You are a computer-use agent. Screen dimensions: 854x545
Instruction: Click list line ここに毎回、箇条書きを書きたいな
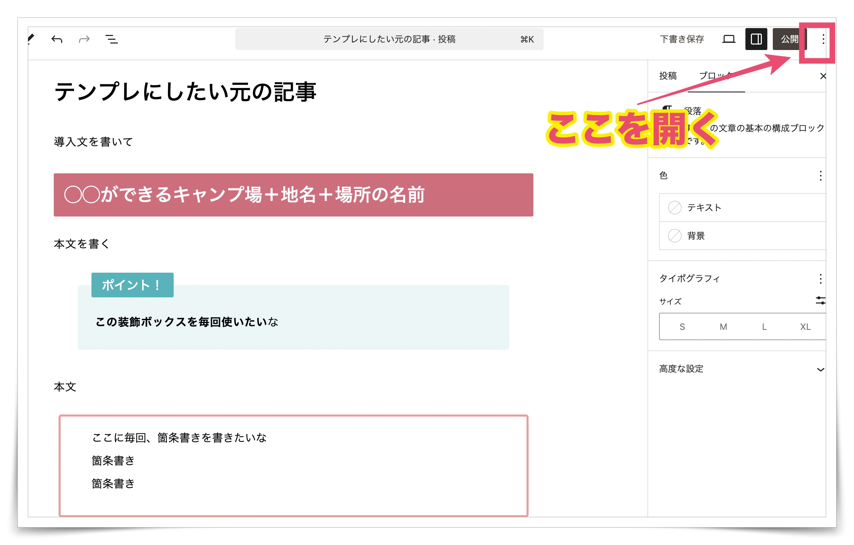(179, 438)
